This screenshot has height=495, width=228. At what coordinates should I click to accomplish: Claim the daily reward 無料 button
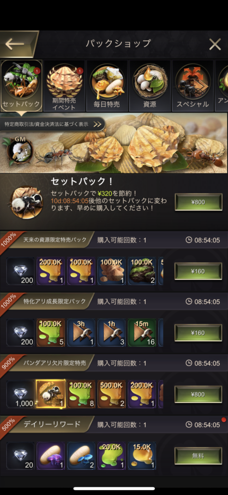click(199, 456)
